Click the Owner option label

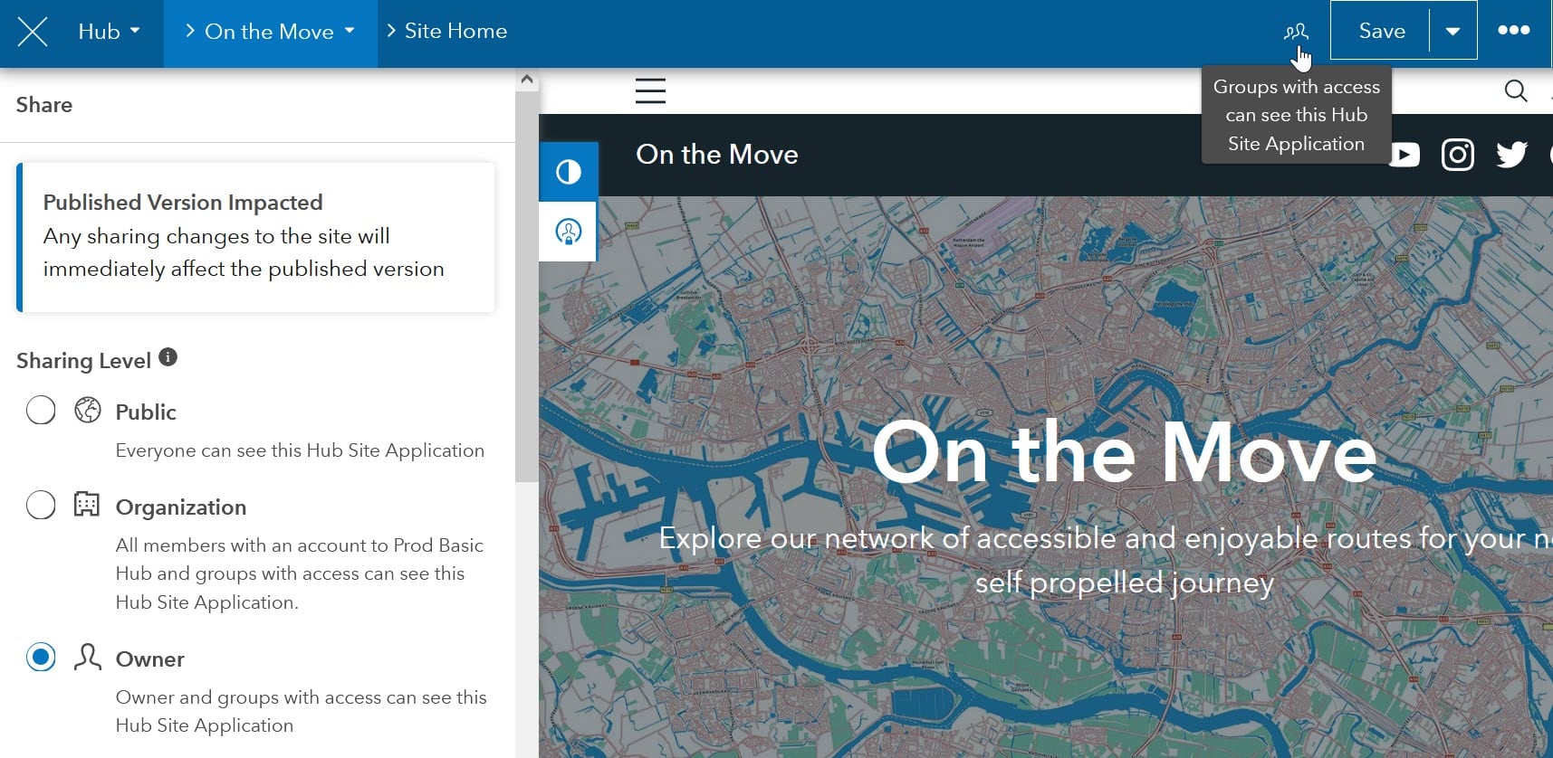pyautogui.click(x=150, y=659)
